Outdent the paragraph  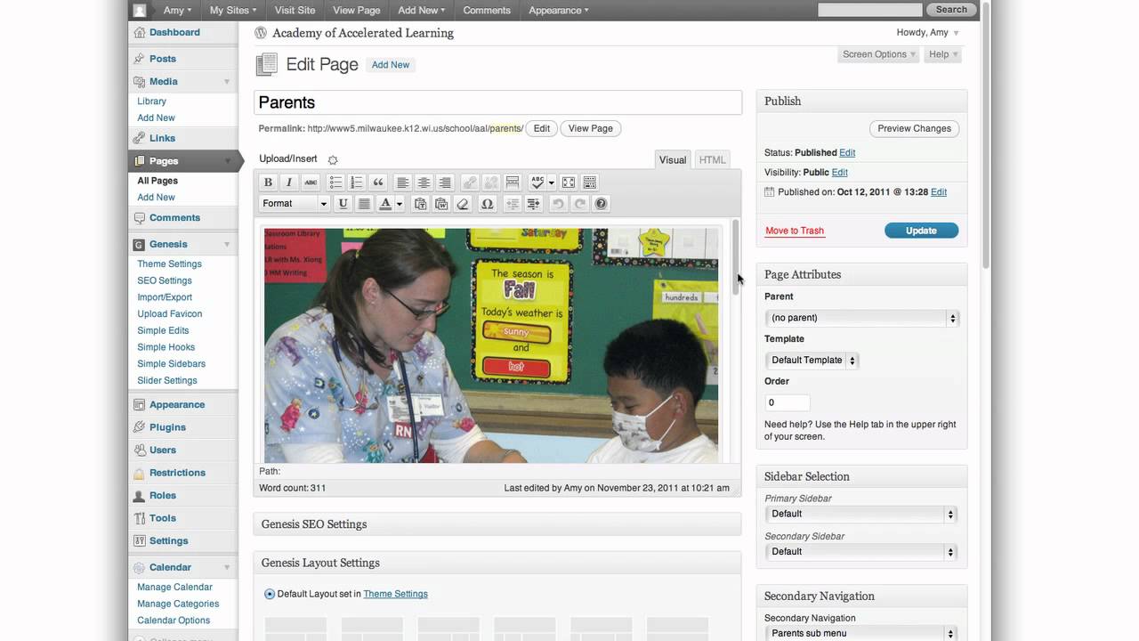[513, 204]
